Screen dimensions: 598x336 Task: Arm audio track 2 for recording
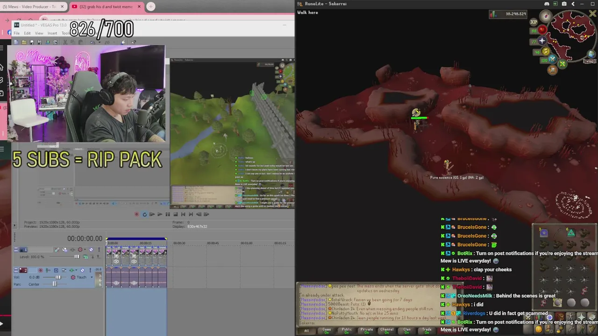pos(40,270)
